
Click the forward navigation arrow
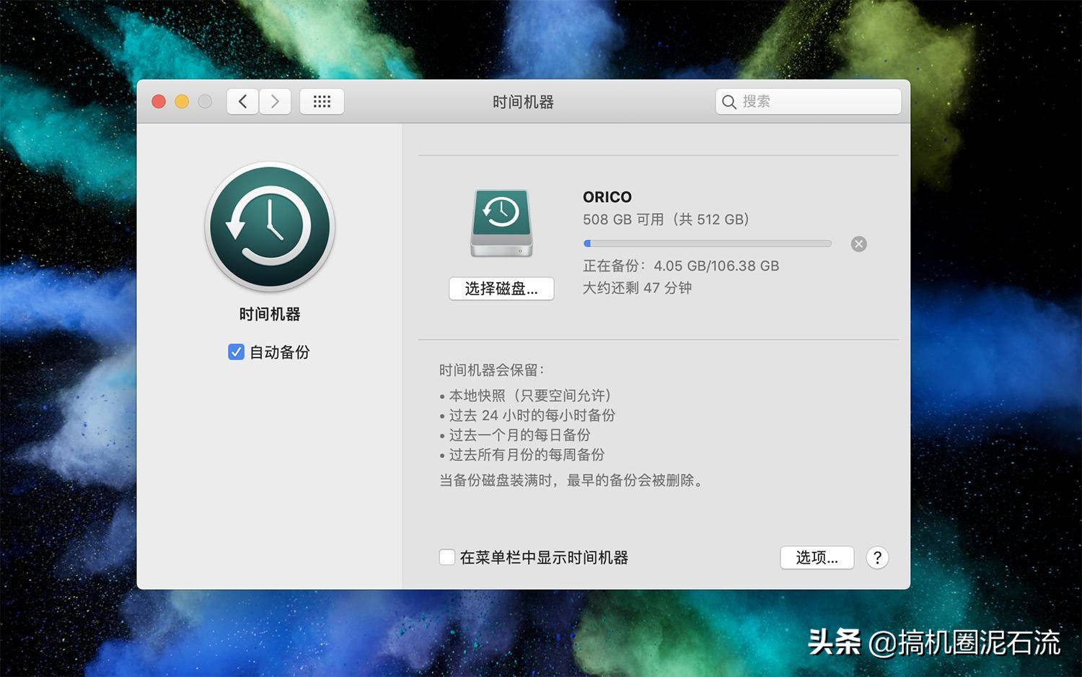tap(275, 101)
